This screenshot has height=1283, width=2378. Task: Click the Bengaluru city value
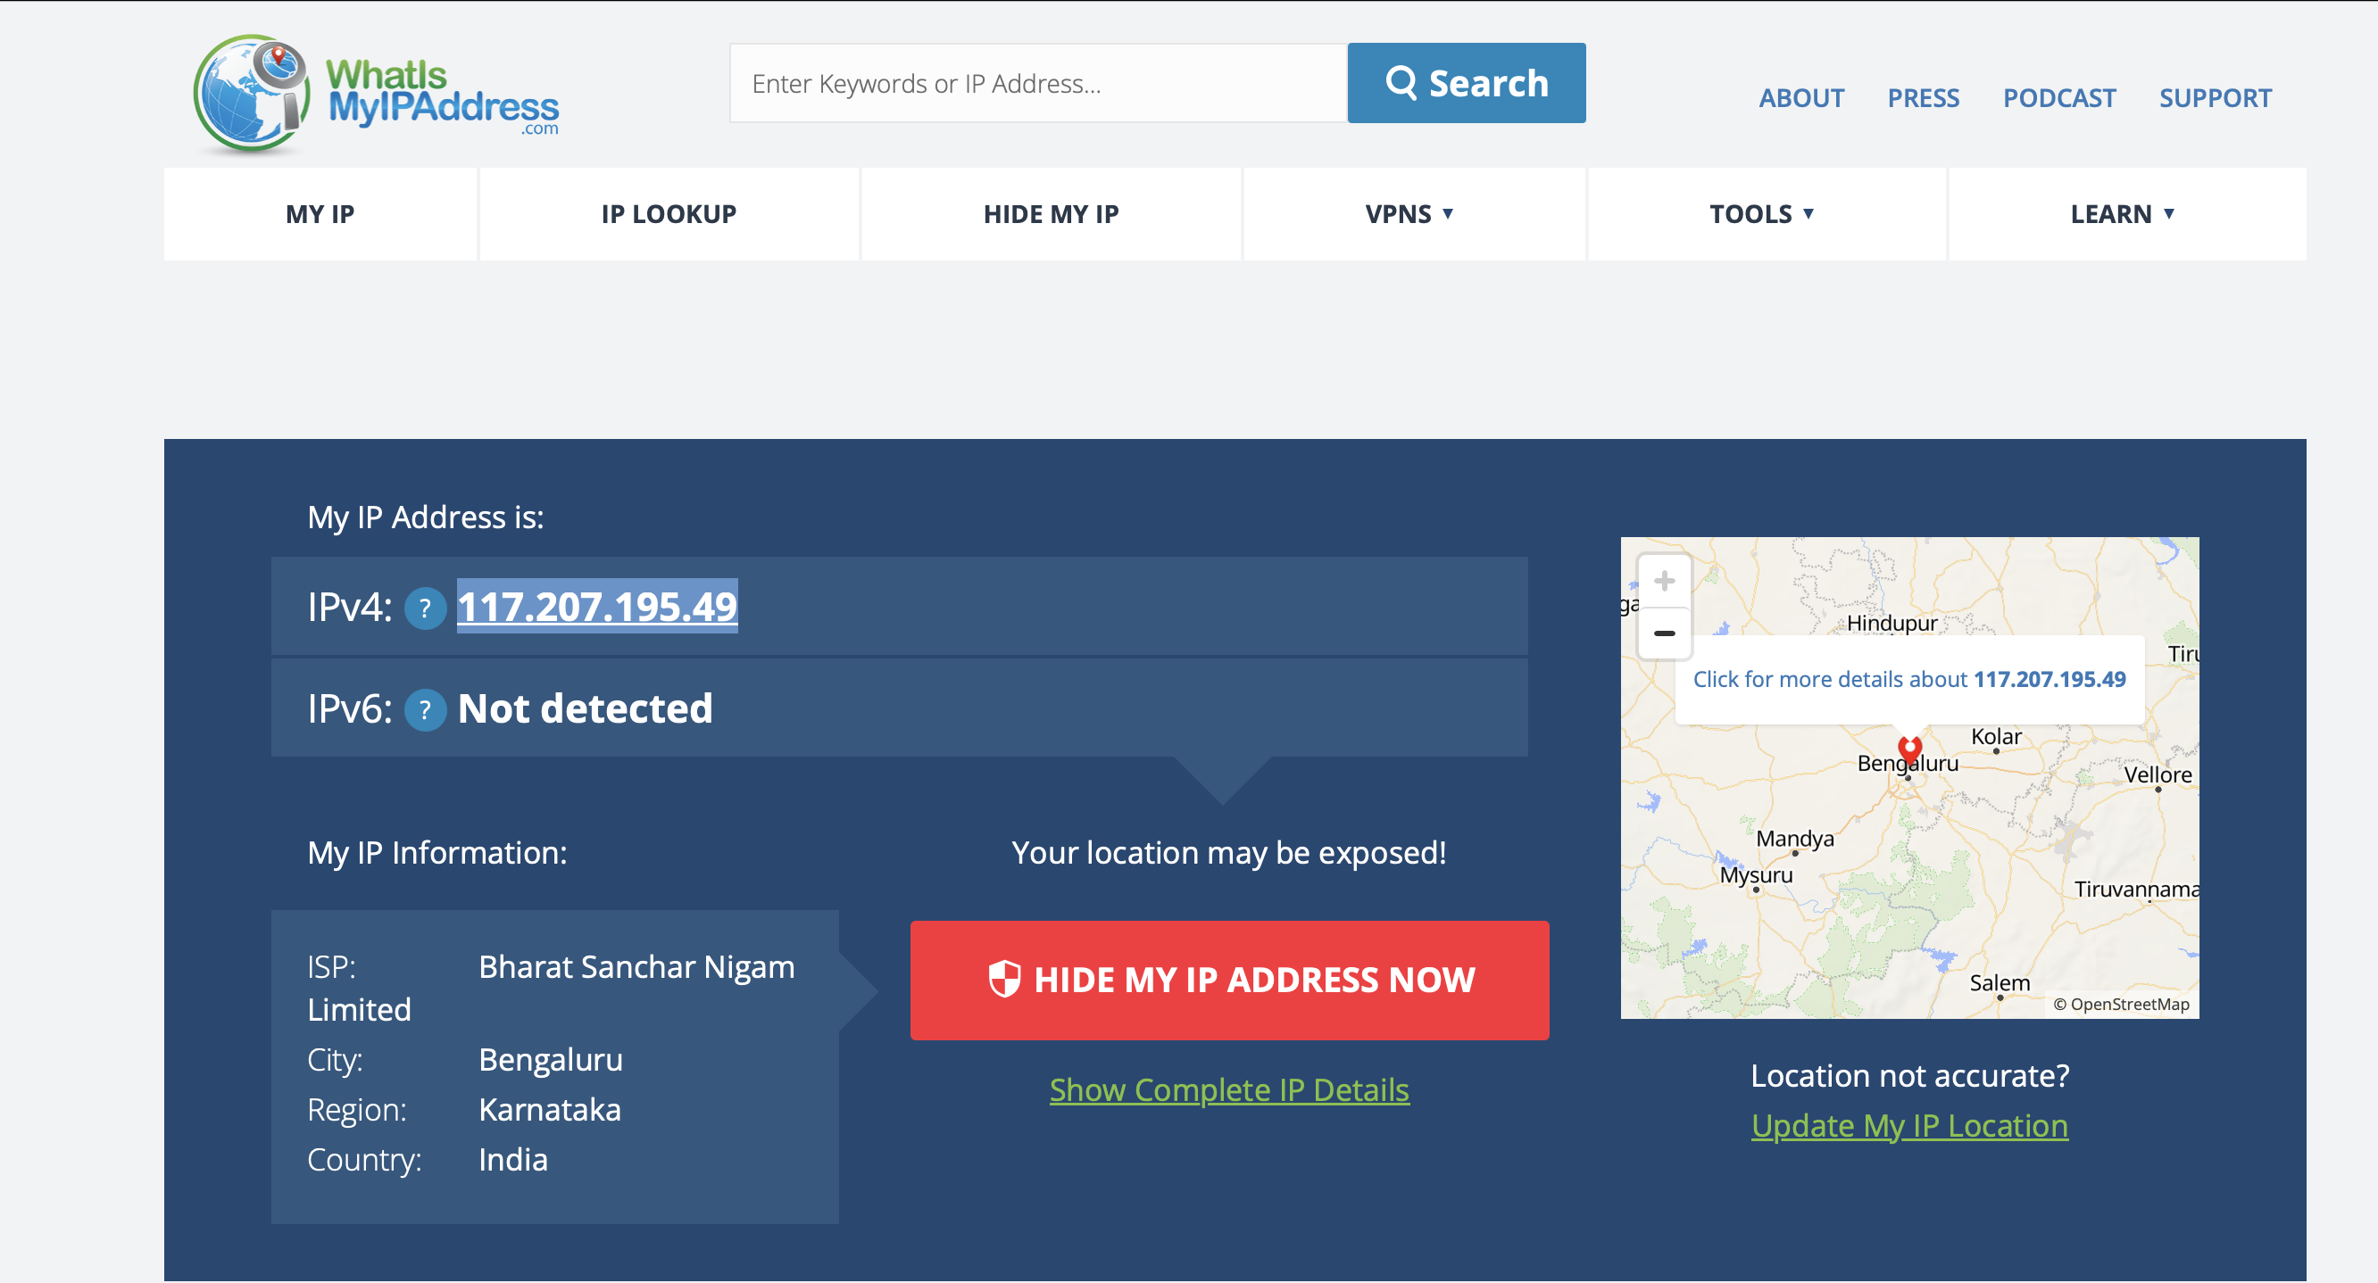tap(550, 1060)
